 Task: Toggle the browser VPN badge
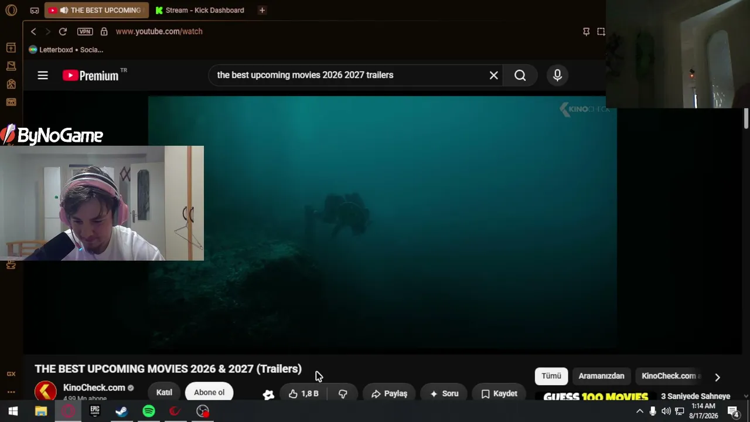[85, 32]
